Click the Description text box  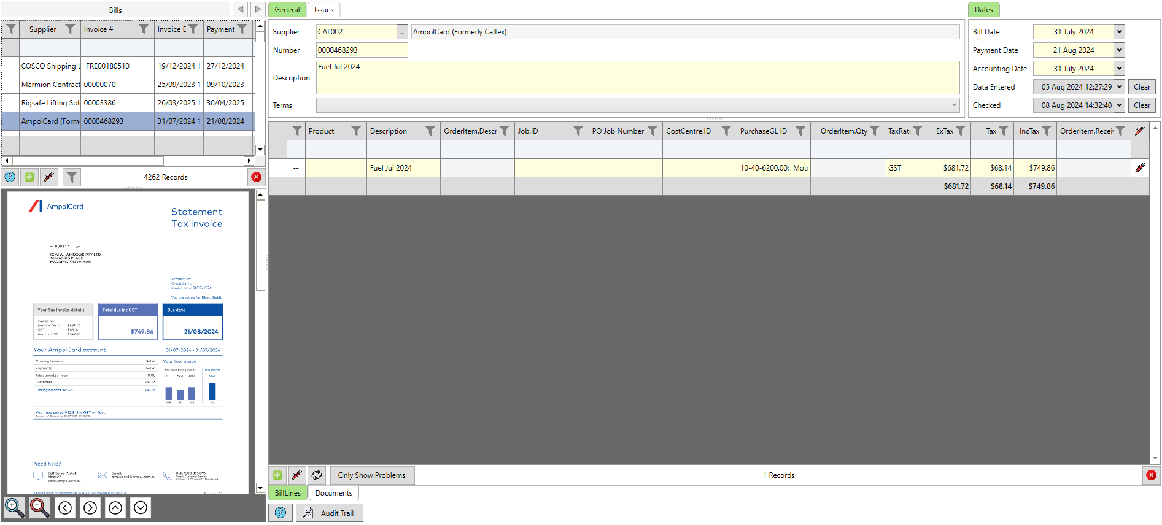(x=638, y=78)
